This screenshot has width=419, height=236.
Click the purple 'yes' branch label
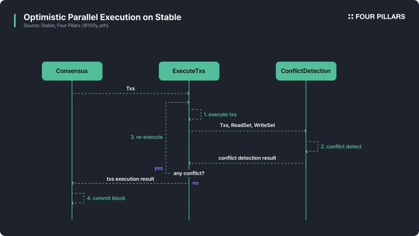[x=158, y=168]
